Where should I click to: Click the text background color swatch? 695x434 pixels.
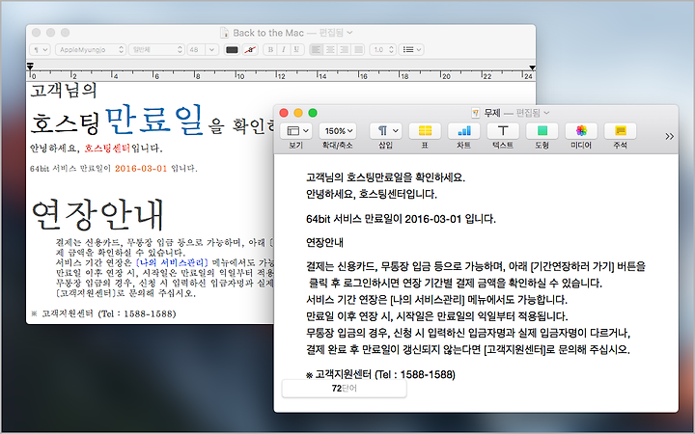click(x=251, y=49)
